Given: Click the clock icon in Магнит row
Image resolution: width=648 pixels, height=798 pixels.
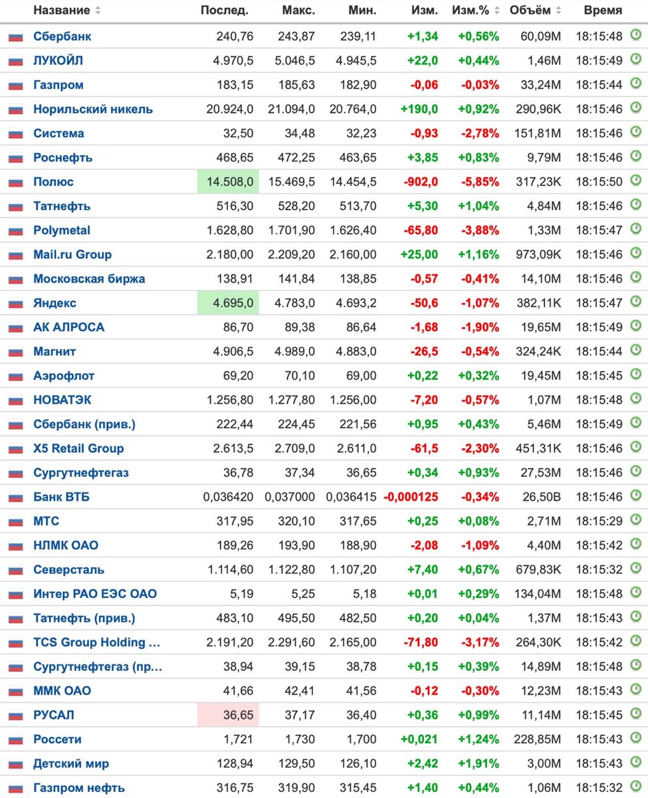Looking at the screenshot, I should pos(635,350).
